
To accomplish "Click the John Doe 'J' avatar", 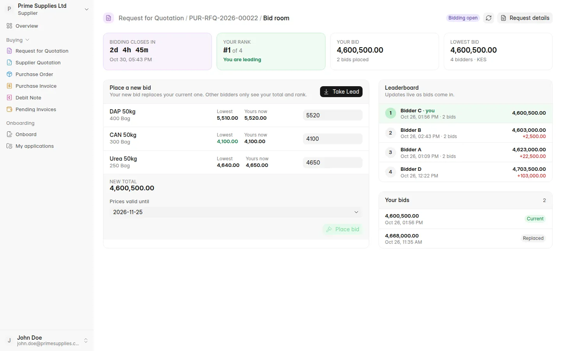I will [x=9, y=340].
